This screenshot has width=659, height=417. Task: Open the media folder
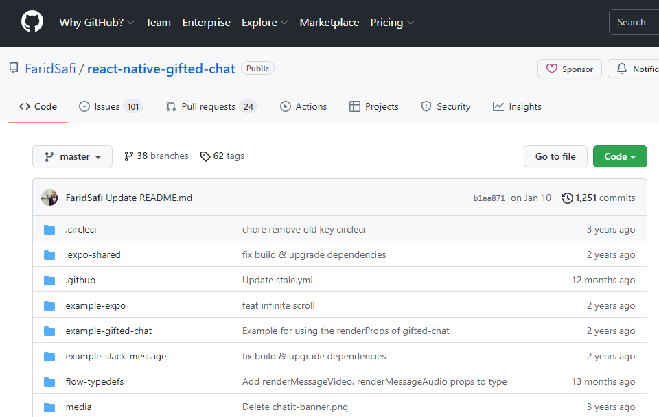click(78, 407)
